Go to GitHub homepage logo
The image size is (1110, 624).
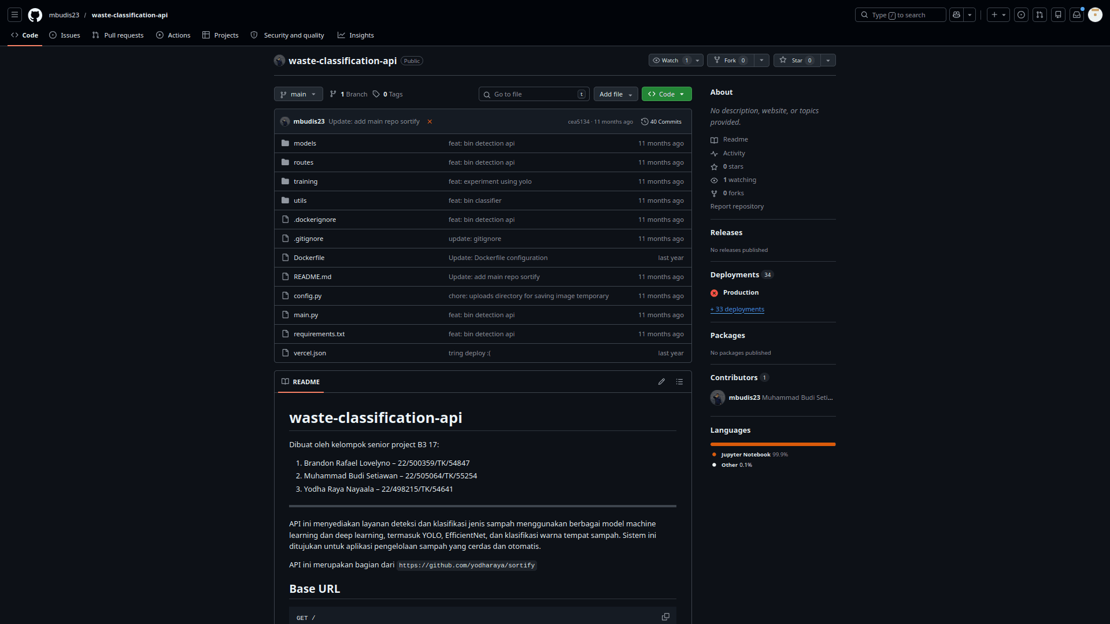coord(35,15)
